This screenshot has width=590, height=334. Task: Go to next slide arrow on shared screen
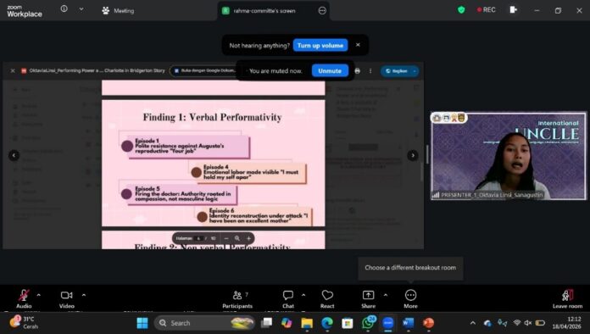coord(413,155)
